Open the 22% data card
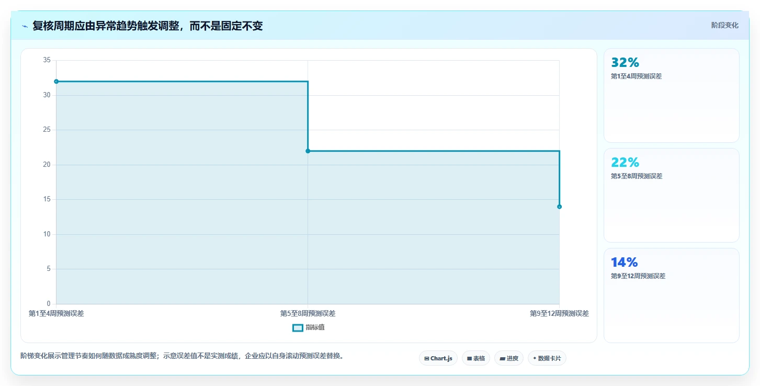 coord(672,195)
